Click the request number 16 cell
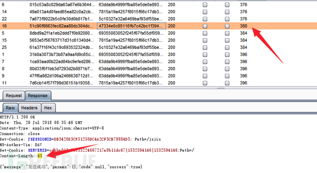This screenshot has height=173, width=317. [x=4, y=26]
